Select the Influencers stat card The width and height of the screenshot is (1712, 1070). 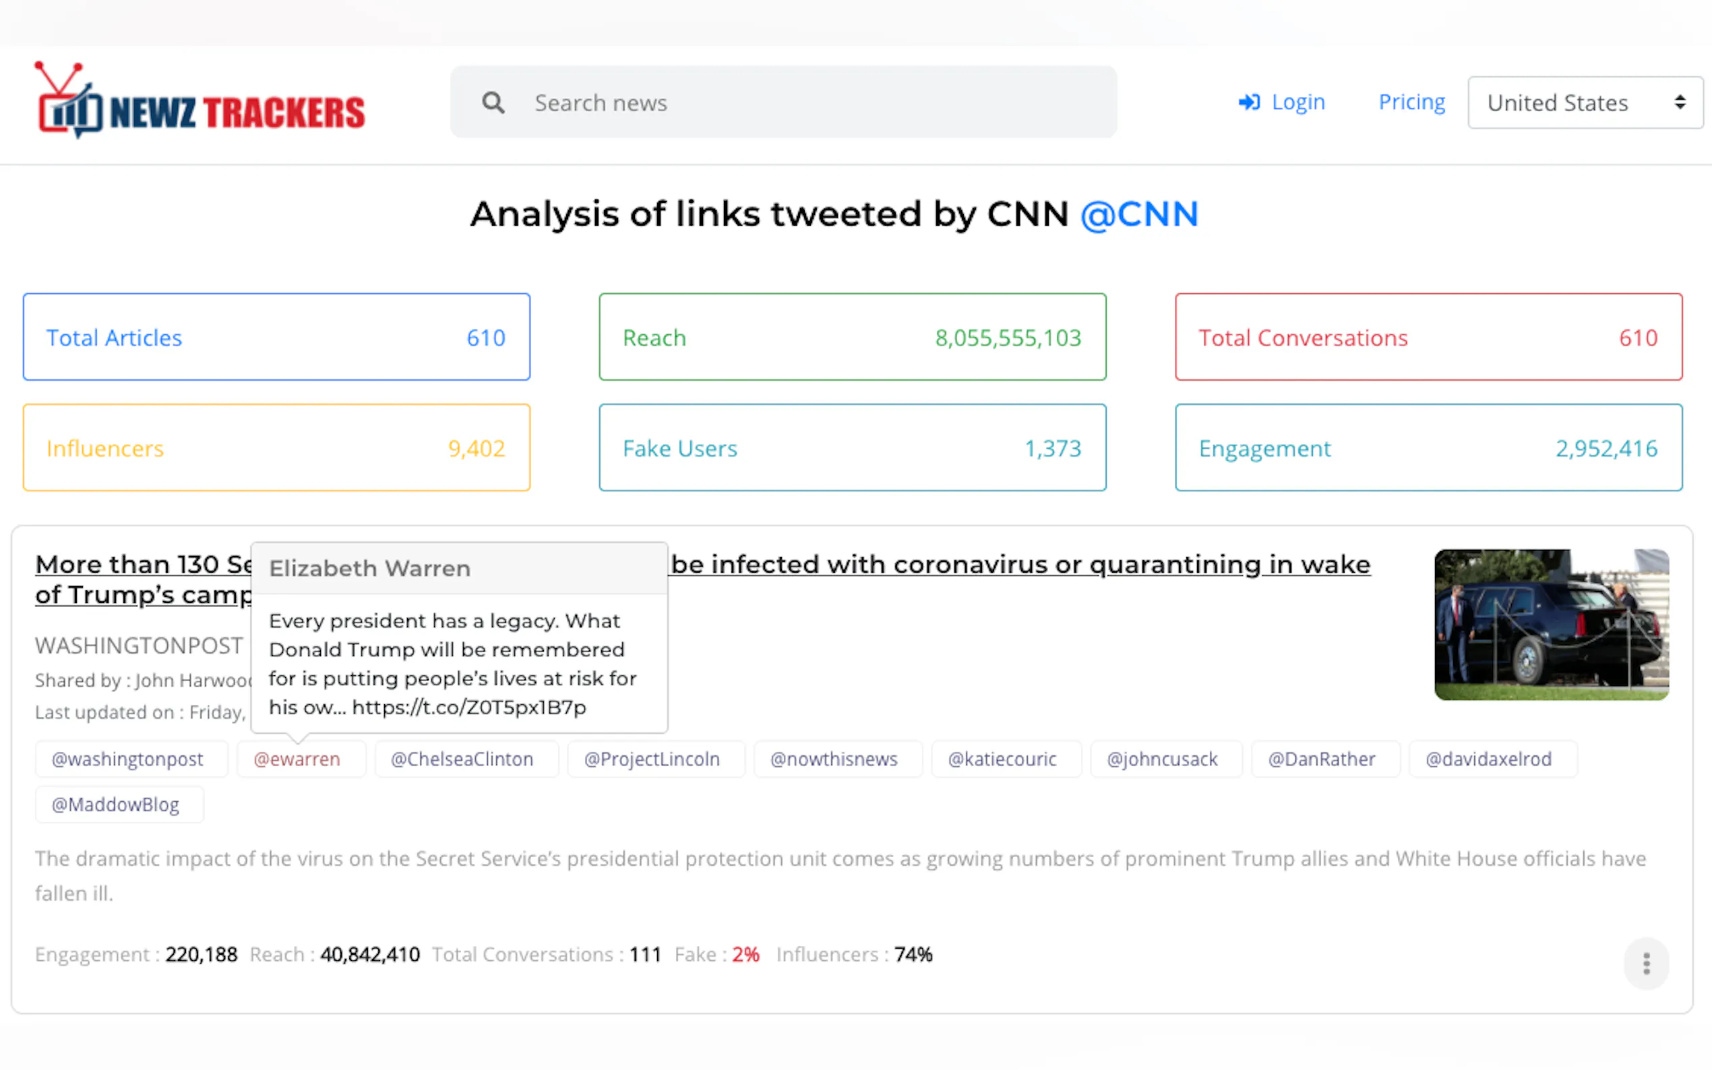click(276, 448)
